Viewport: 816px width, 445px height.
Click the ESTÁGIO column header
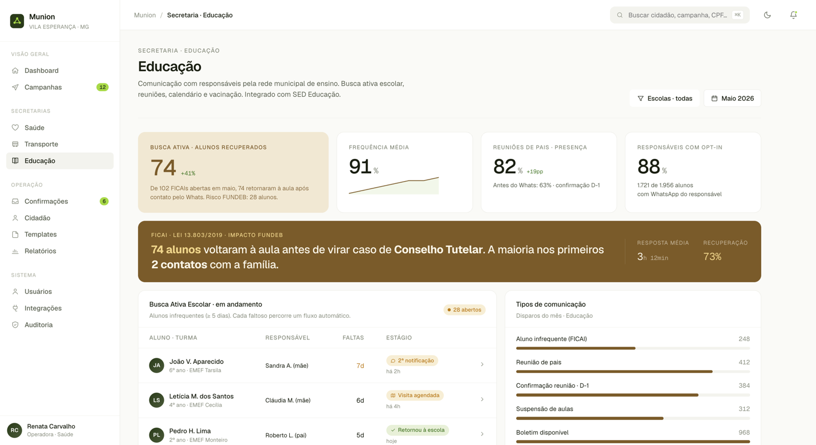click(399, 338)
